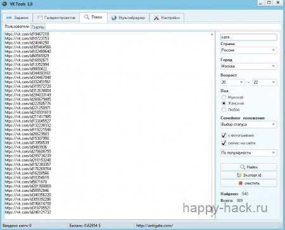Screen dimensions: 285x230
Task: Choose the Любой gender option
Action: [231, 110]
